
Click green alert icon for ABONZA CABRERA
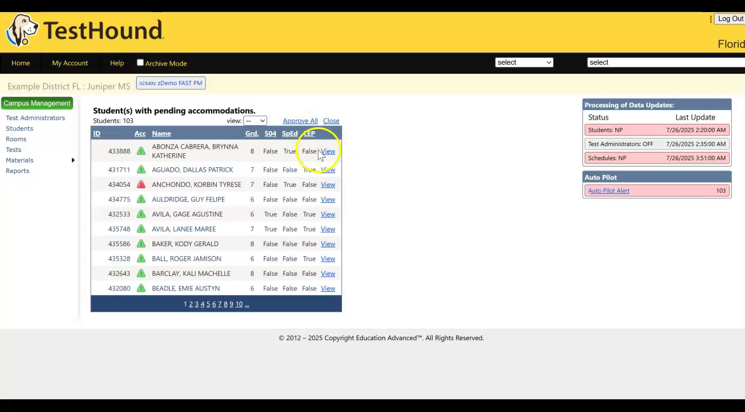click(x=141, y=151)
